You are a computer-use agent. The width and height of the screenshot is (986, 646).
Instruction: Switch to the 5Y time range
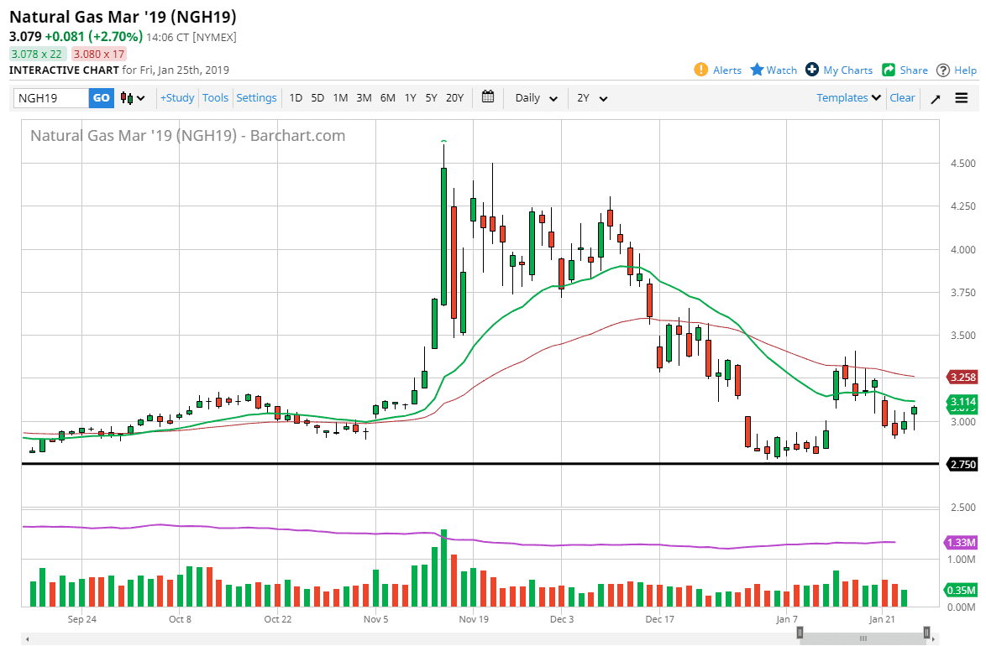coord(431,98)
